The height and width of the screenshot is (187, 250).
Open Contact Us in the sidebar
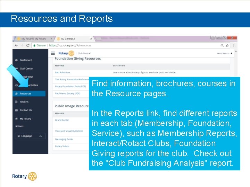pyautogui.click(x=26, y=110)
